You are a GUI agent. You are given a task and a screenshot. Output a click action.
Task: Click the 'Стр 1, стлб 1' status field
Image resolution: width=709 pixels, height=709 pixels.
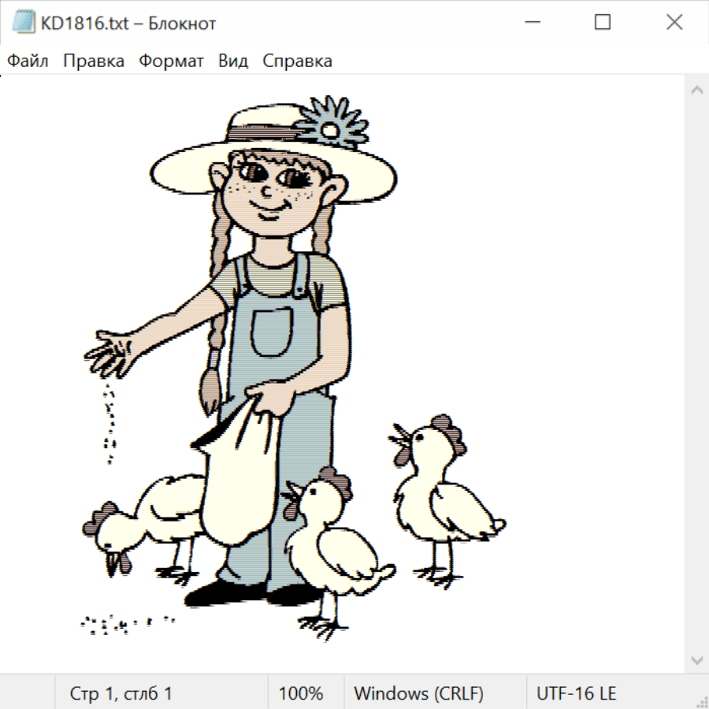[121, 693]
